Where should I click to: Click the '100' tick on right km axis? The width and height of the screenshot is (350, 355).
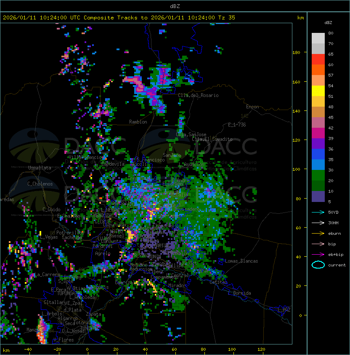296,169
